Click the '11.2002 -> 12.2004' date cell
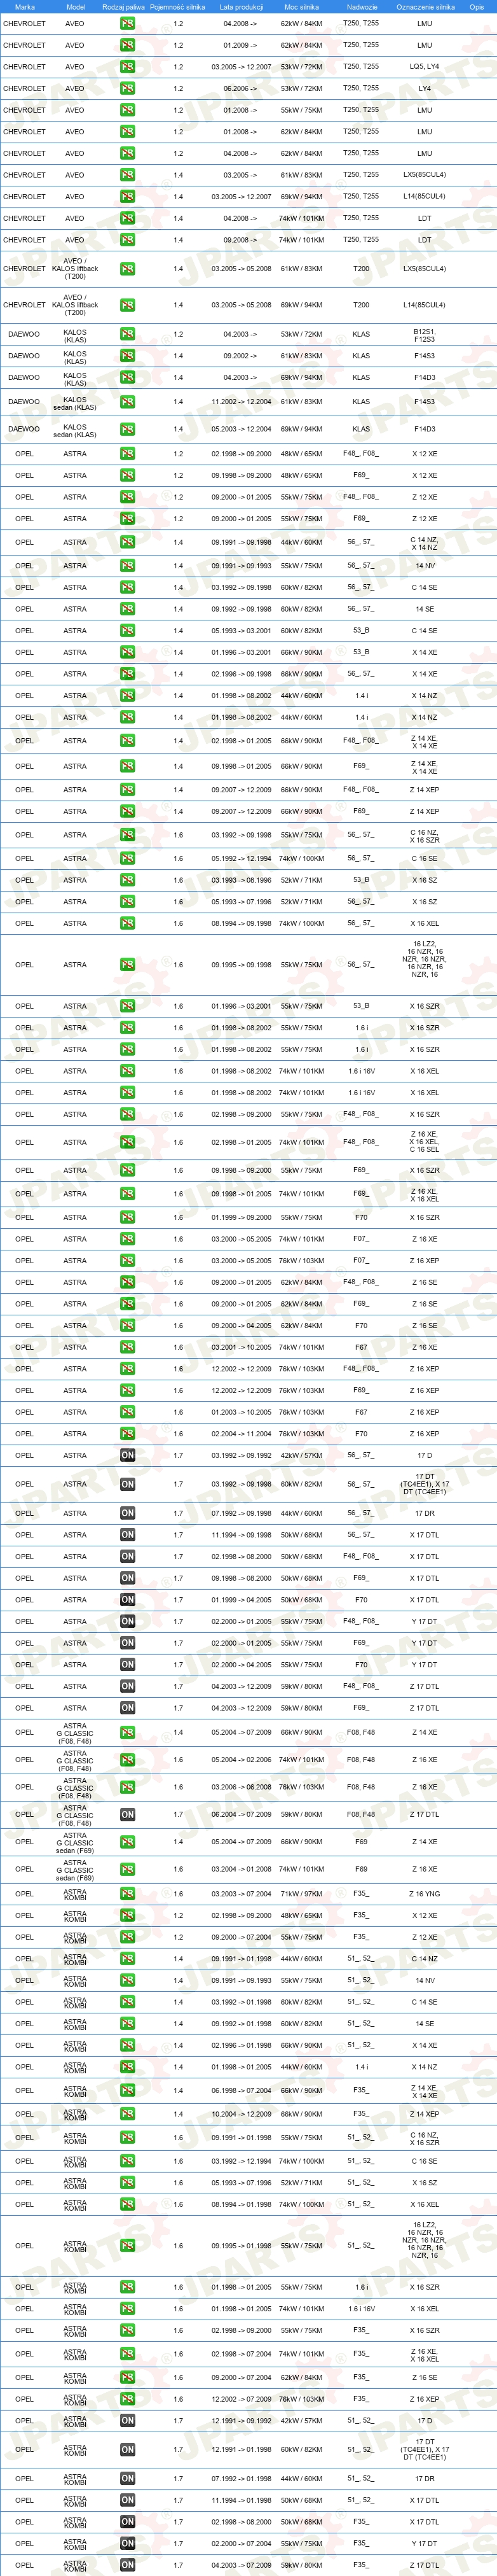The height and width of the screenshot is (2576, 497). point(240,402)
